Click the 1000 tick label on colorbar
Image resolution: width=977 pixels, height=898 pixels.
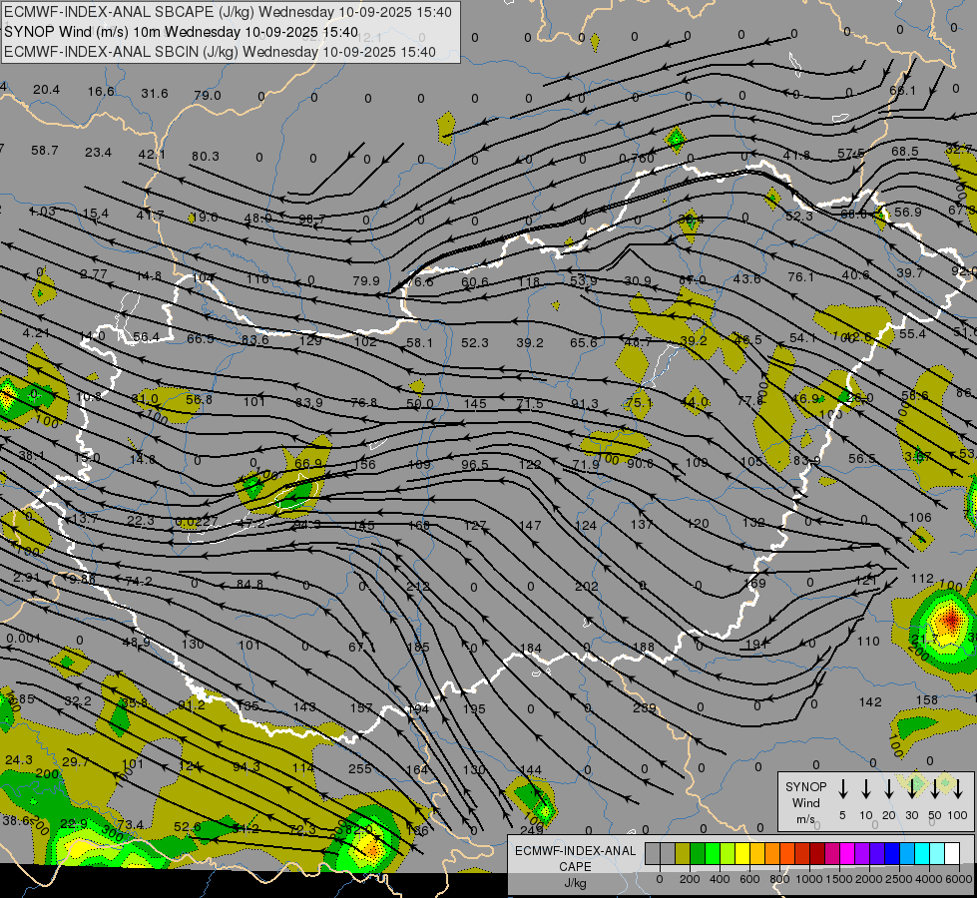click(809, 879)
